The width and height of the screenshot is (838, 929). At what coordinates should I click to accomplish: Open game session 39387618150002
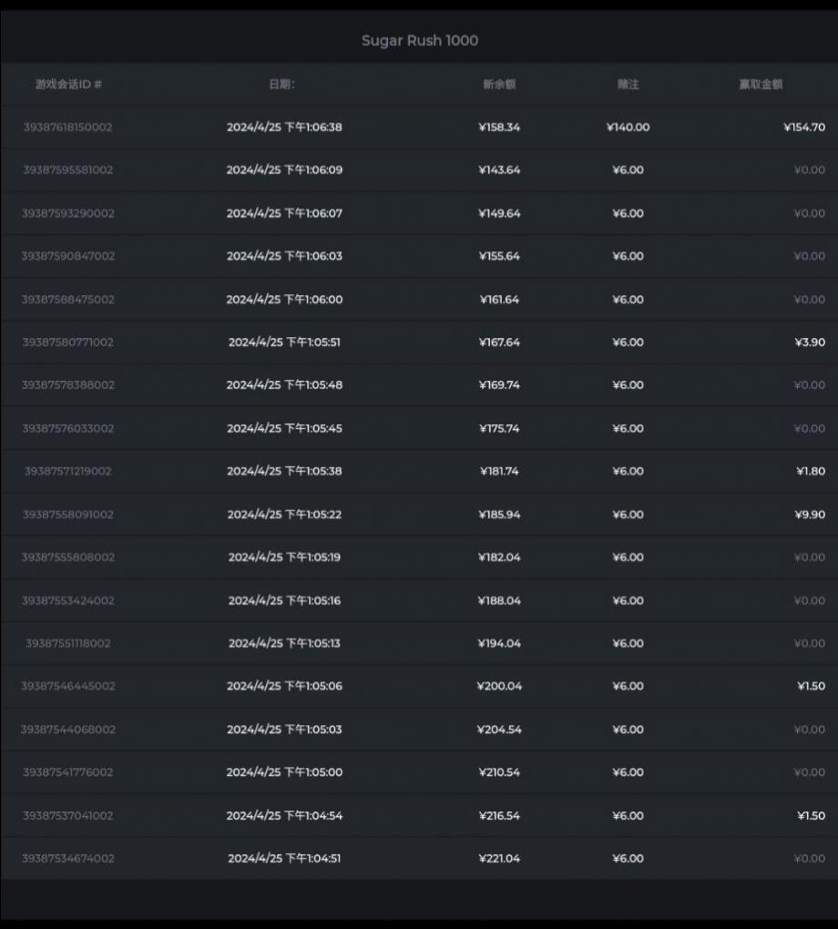[68, 127]
